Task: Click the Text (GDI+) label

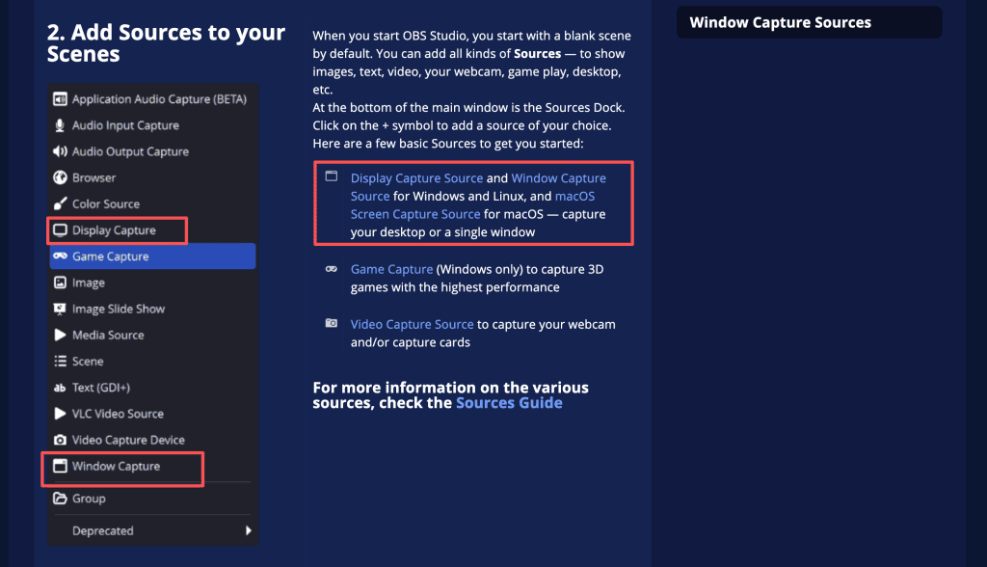Action: tap(100, 388)
